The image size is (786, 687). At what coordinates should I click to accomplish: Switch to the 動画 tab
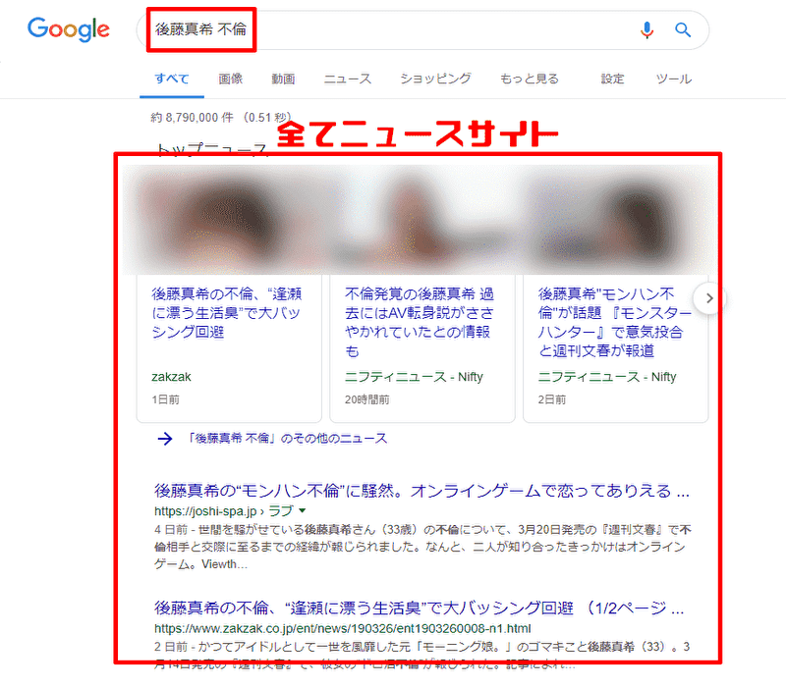283,79
